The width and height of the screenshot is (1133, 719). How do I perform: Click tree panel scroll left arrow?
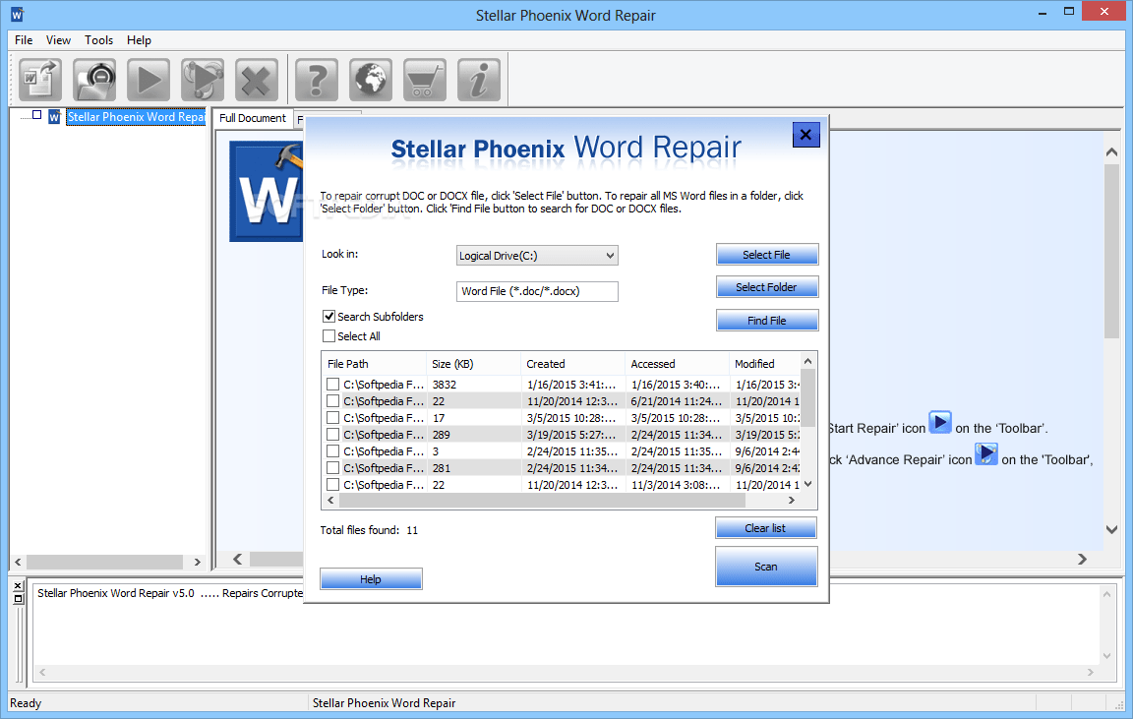tap(18, 562)
